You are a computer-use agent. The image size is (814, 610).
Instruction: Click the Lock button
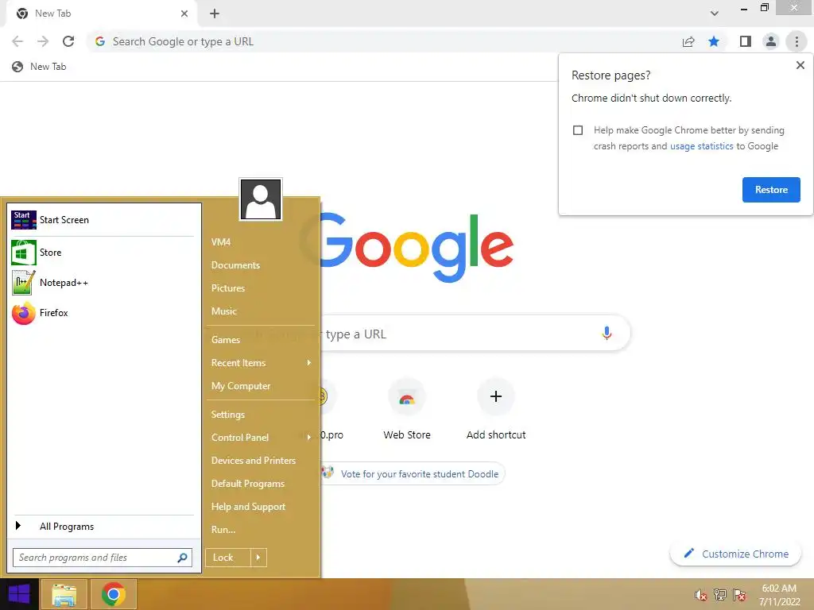click(x=228, y=558)
